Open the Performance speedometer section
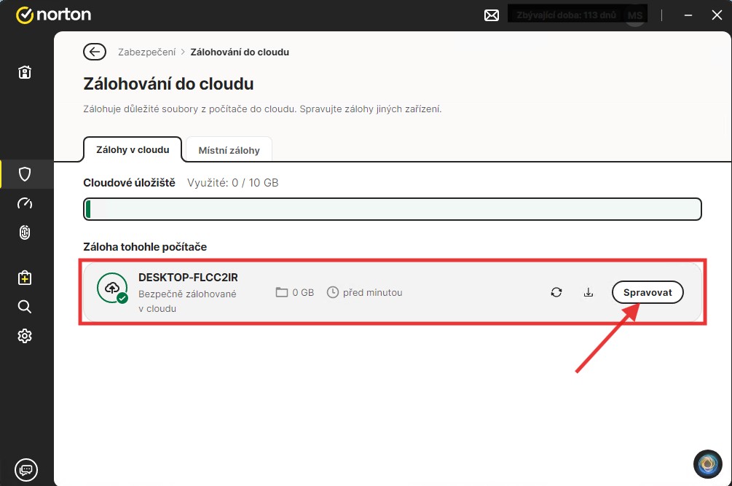Image resolution: width=732 pixels, height=486 pixels. pyautogui.click(x=25, y=203)
